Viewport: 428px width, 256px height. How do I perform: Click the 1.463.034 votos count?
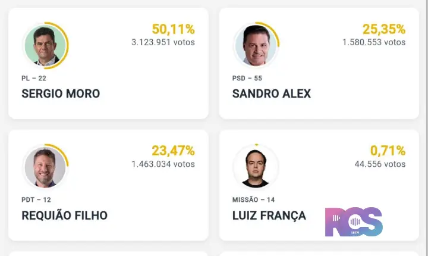pyautogui.click(x=163, y=164)
